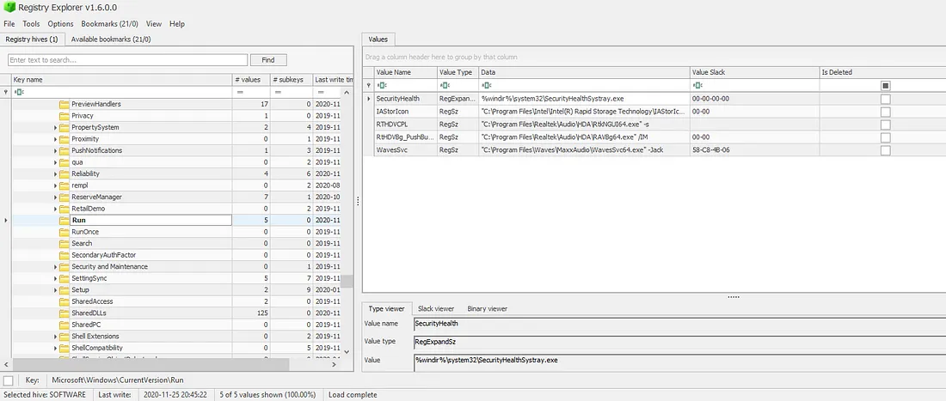Open the Bookmarks (21/0) menu

click(110, 24)
